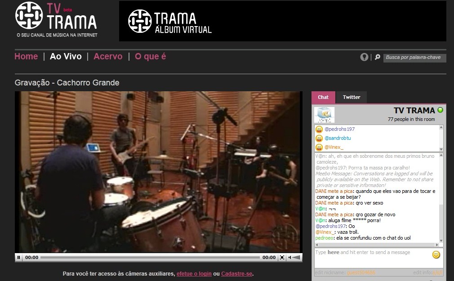Click the video seek progress bar

(x=150, y=258)
